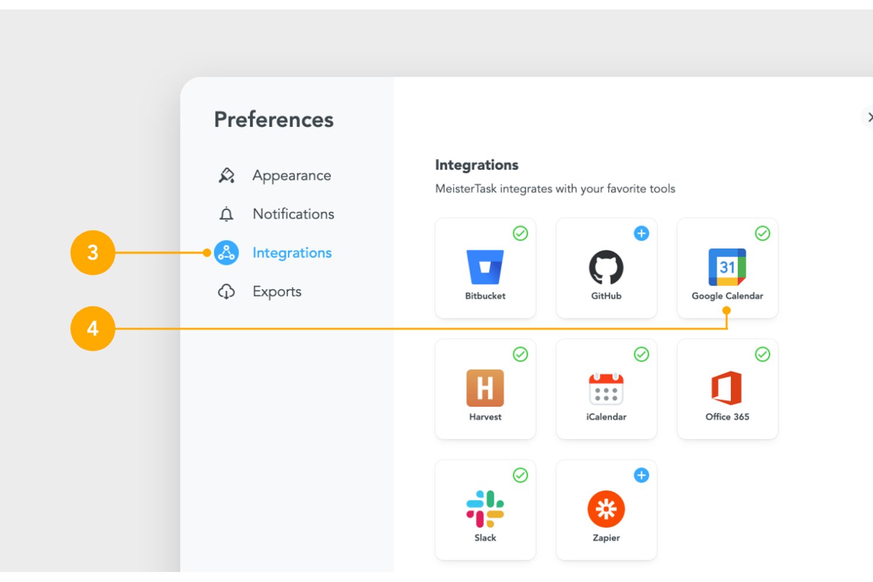Screen dimensions: 873x582
Task: Click the Office 365 label text
Action: [727, 417]
